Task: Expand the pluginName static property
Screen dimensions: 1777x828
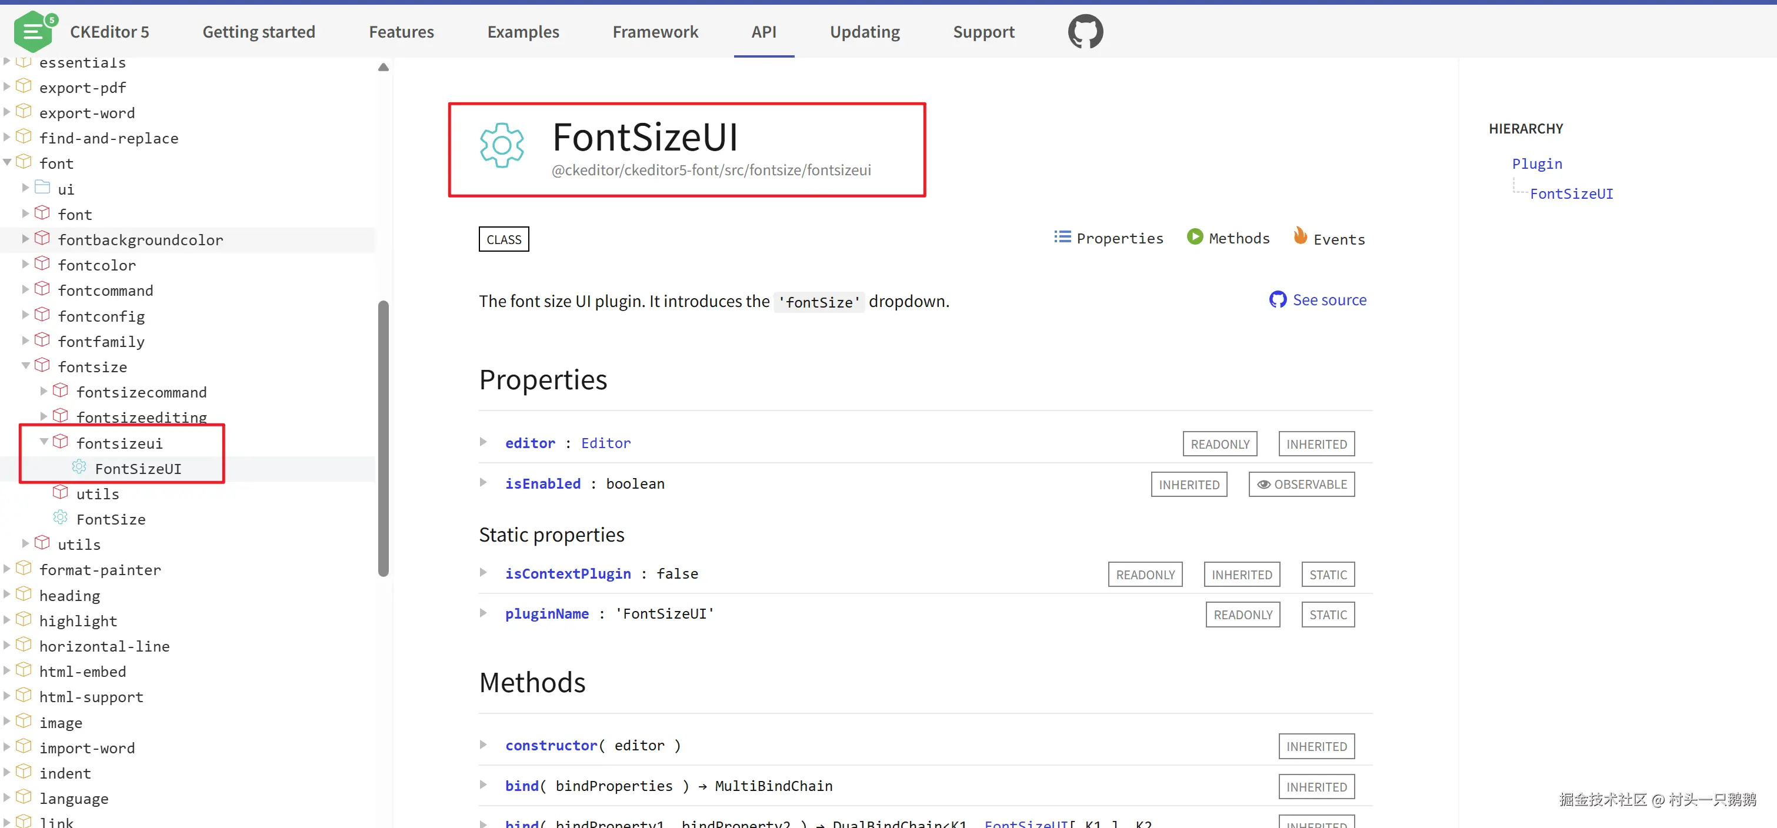Action: click(484, 613)
